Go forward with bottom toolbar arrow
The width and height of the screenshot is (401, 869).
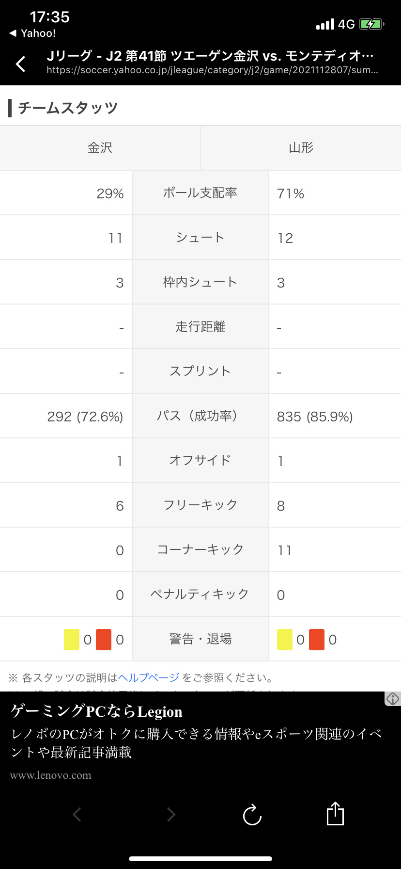point(171,814)
